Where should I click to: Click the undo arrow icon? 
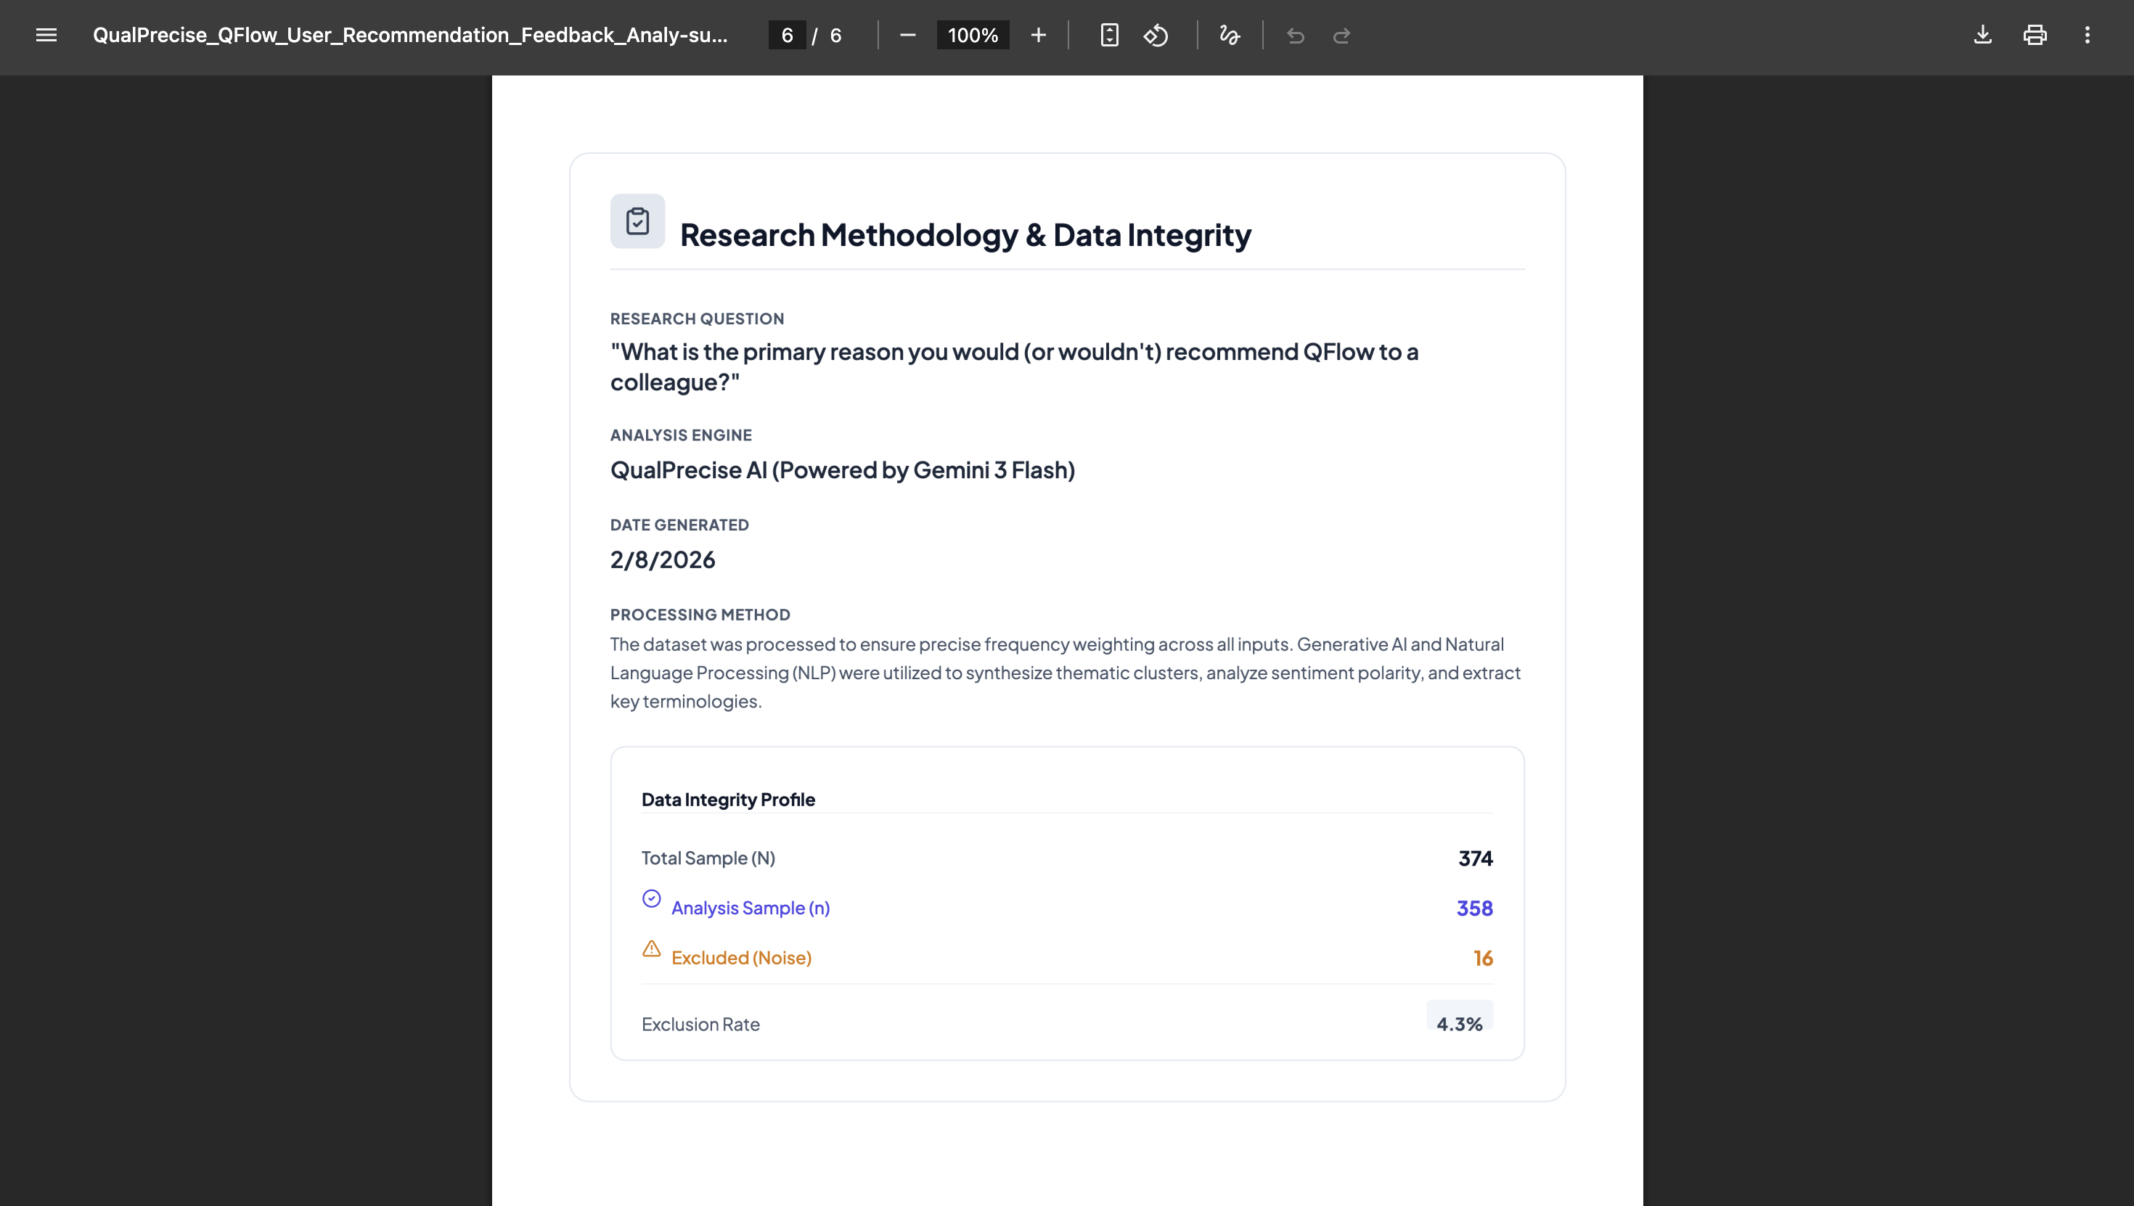(1296, 35)
